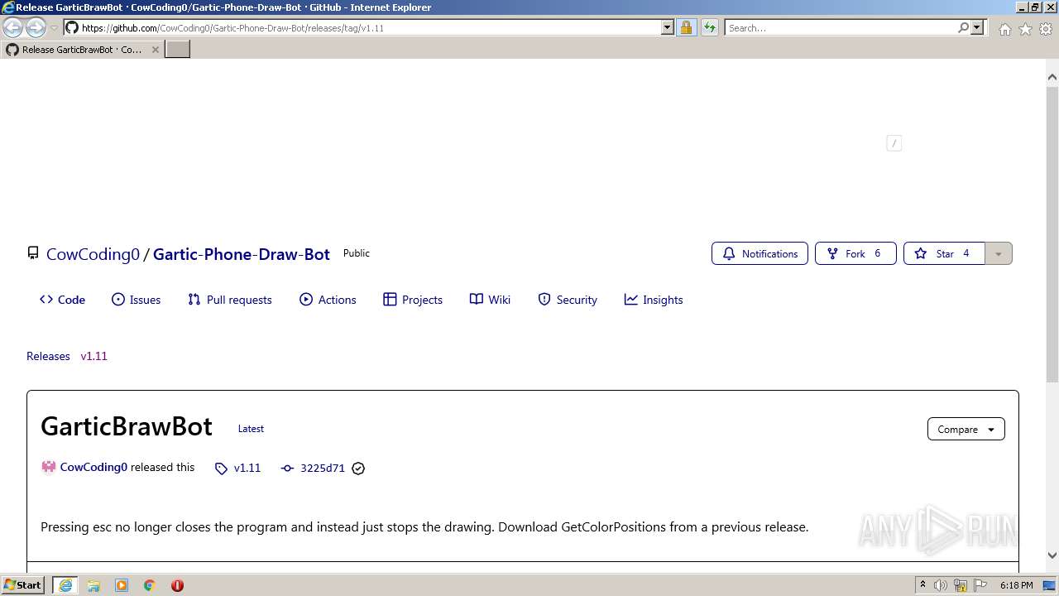Click the address bar URL field

(x=370, y=27)
